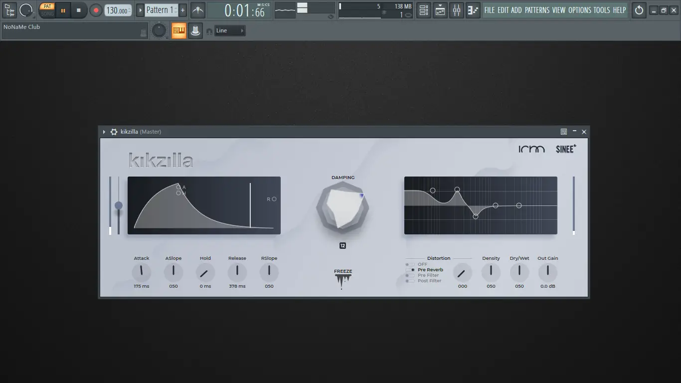Click the 130.000 tempo field
Image resolution: width=681 pixels, height=383 pixels.
coord(118,10)
